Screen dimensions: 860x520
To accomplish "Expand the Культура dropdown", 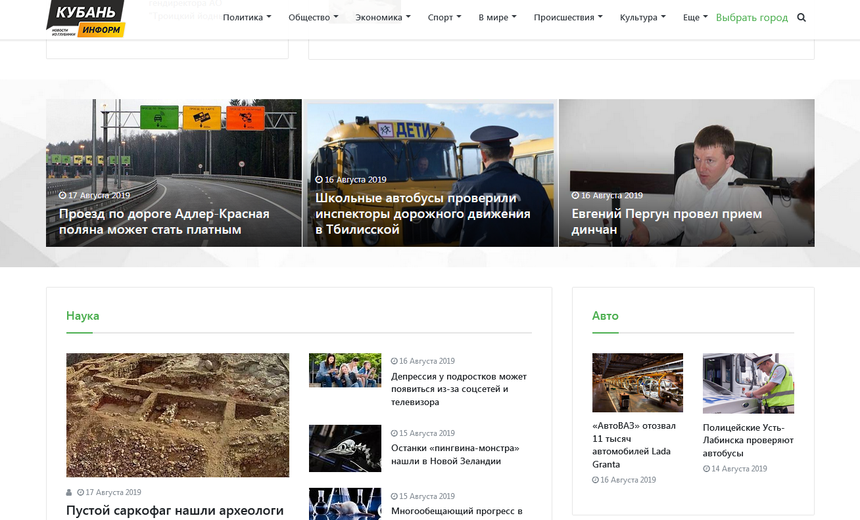I will (x=642, y=18).
